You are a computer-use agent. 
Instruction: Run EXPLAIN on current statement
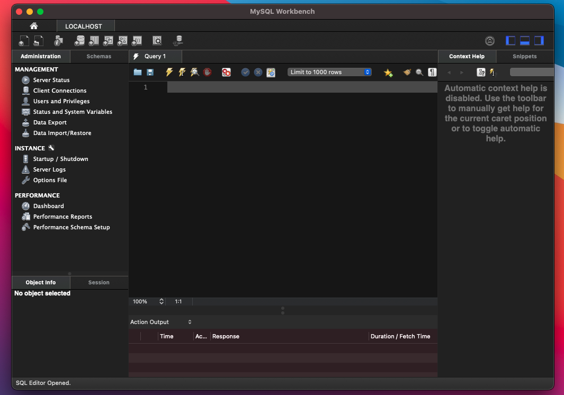click(x=194, y=73)
